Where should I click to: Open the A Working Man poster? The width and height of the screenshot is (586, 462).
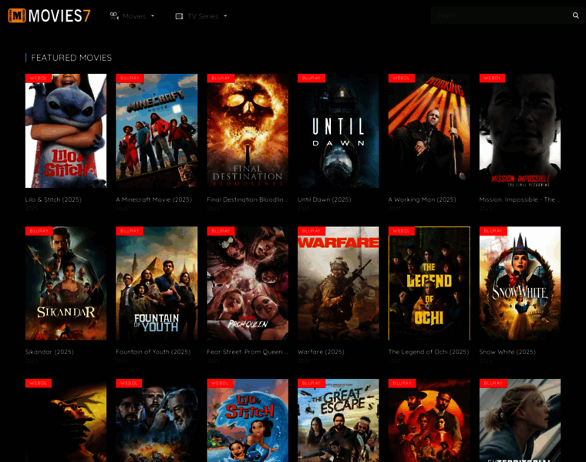[x=429, y=131]
